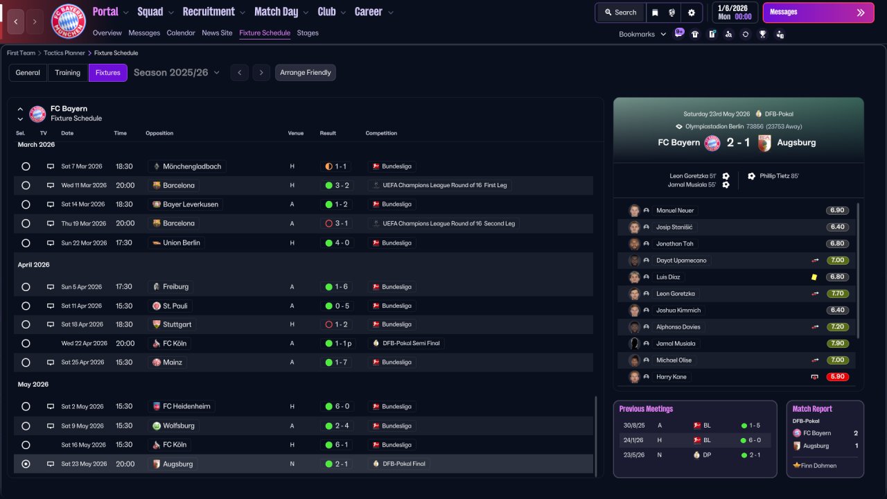Expand the Season 2025/26 dropdown
Image resolution: width=887 pixels, height=499 pixels.
[177, 73]
